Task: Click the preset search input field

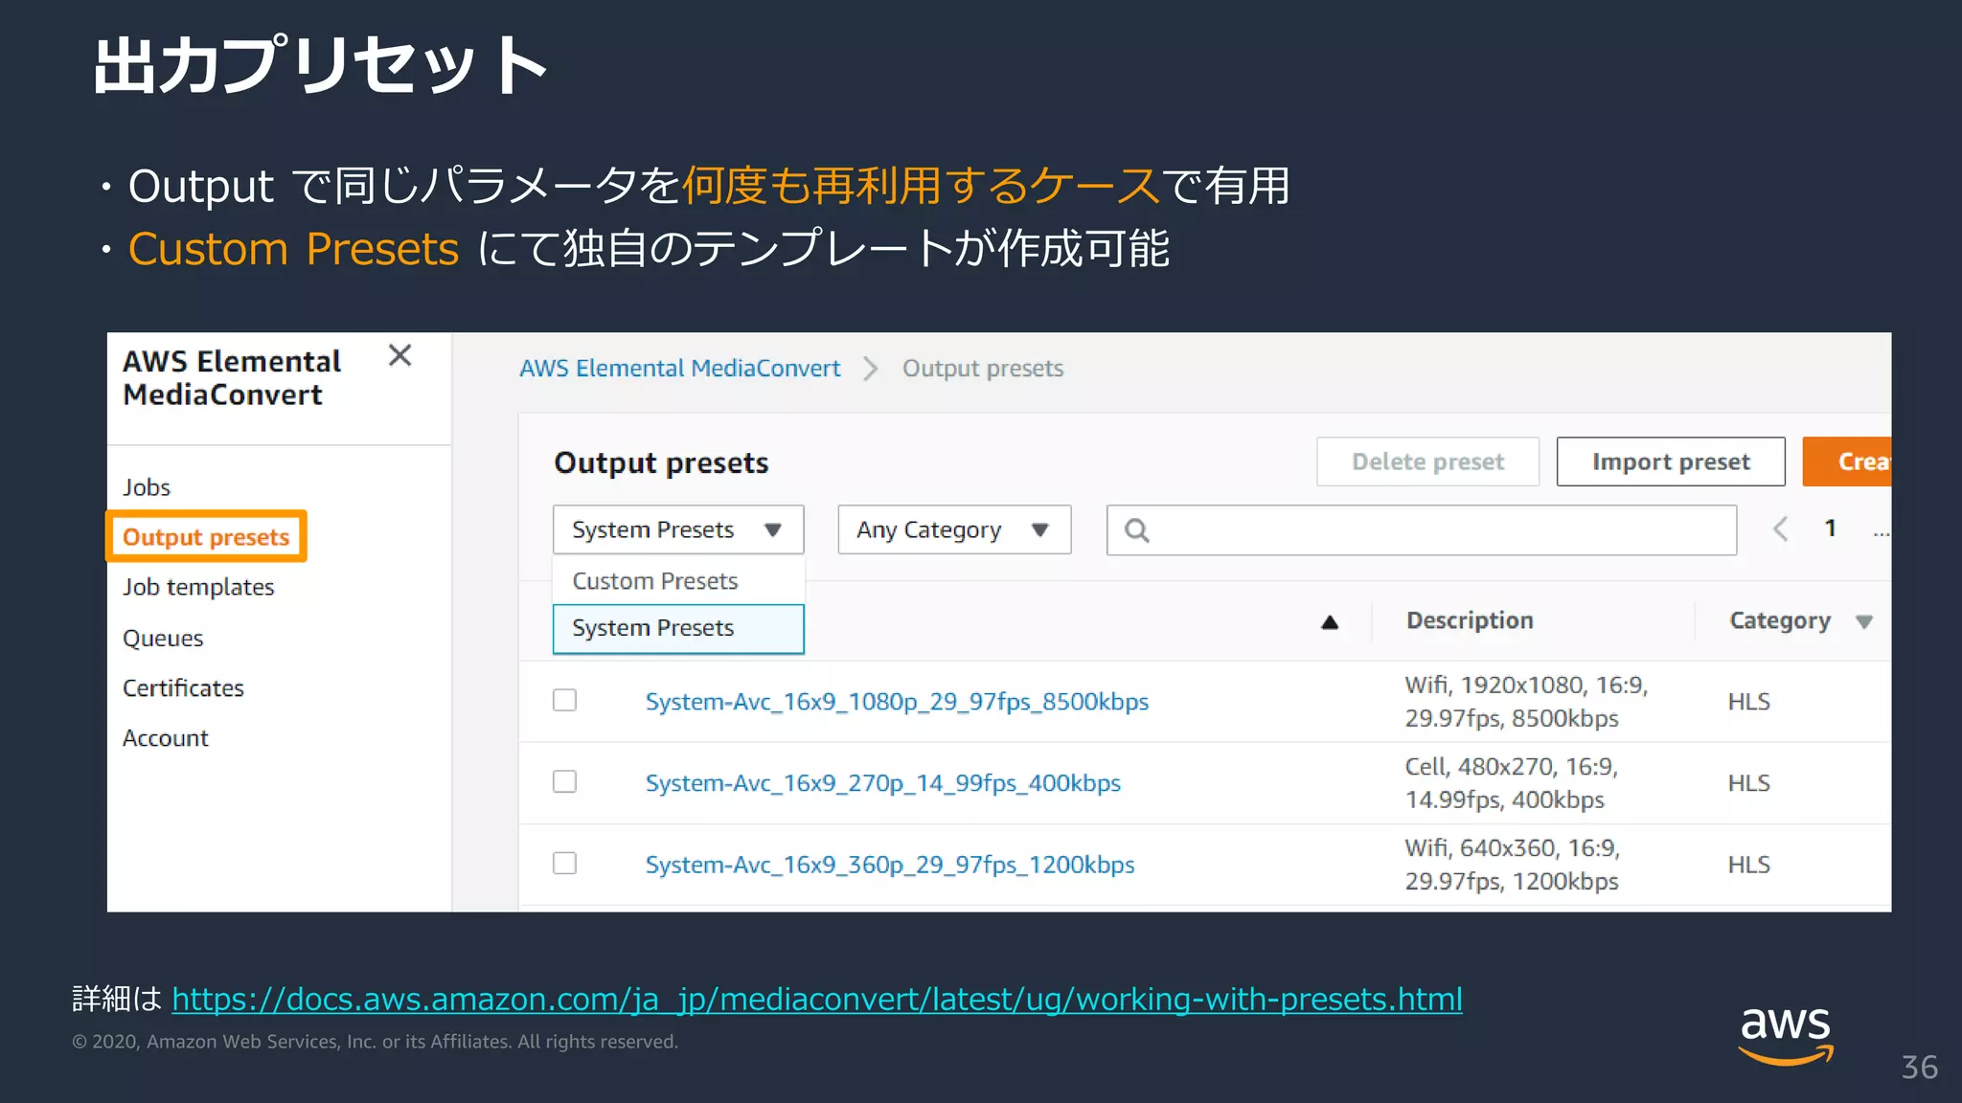Action: (x=1422, y=529)
